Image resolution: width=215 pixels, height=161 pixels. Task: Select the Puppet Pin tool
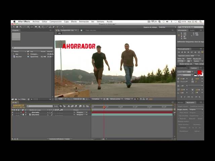tap(62, 27)
